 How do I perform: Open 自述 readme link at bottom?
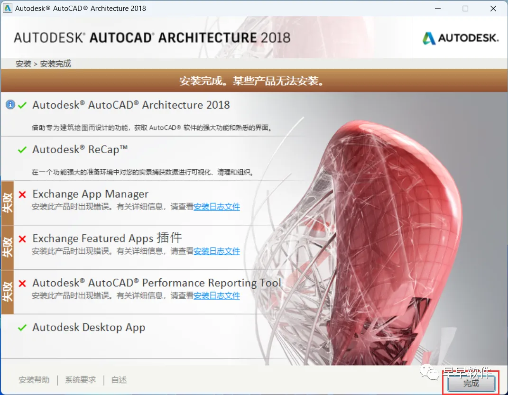(119, 379)
